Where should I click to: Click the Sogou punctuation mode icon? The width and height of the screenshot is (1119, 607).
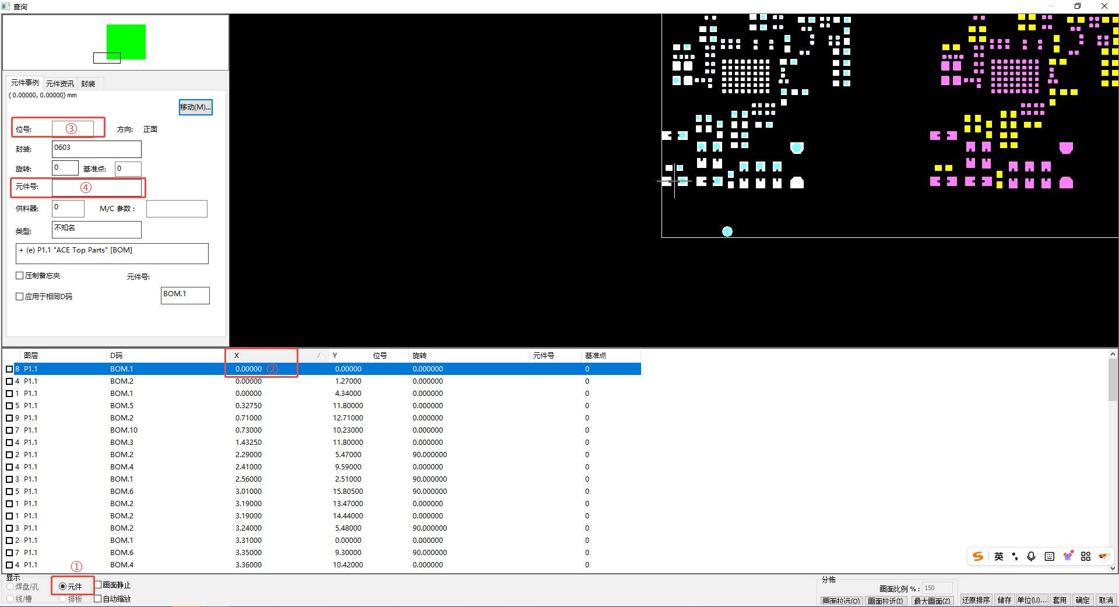(x=1015, y=556)
